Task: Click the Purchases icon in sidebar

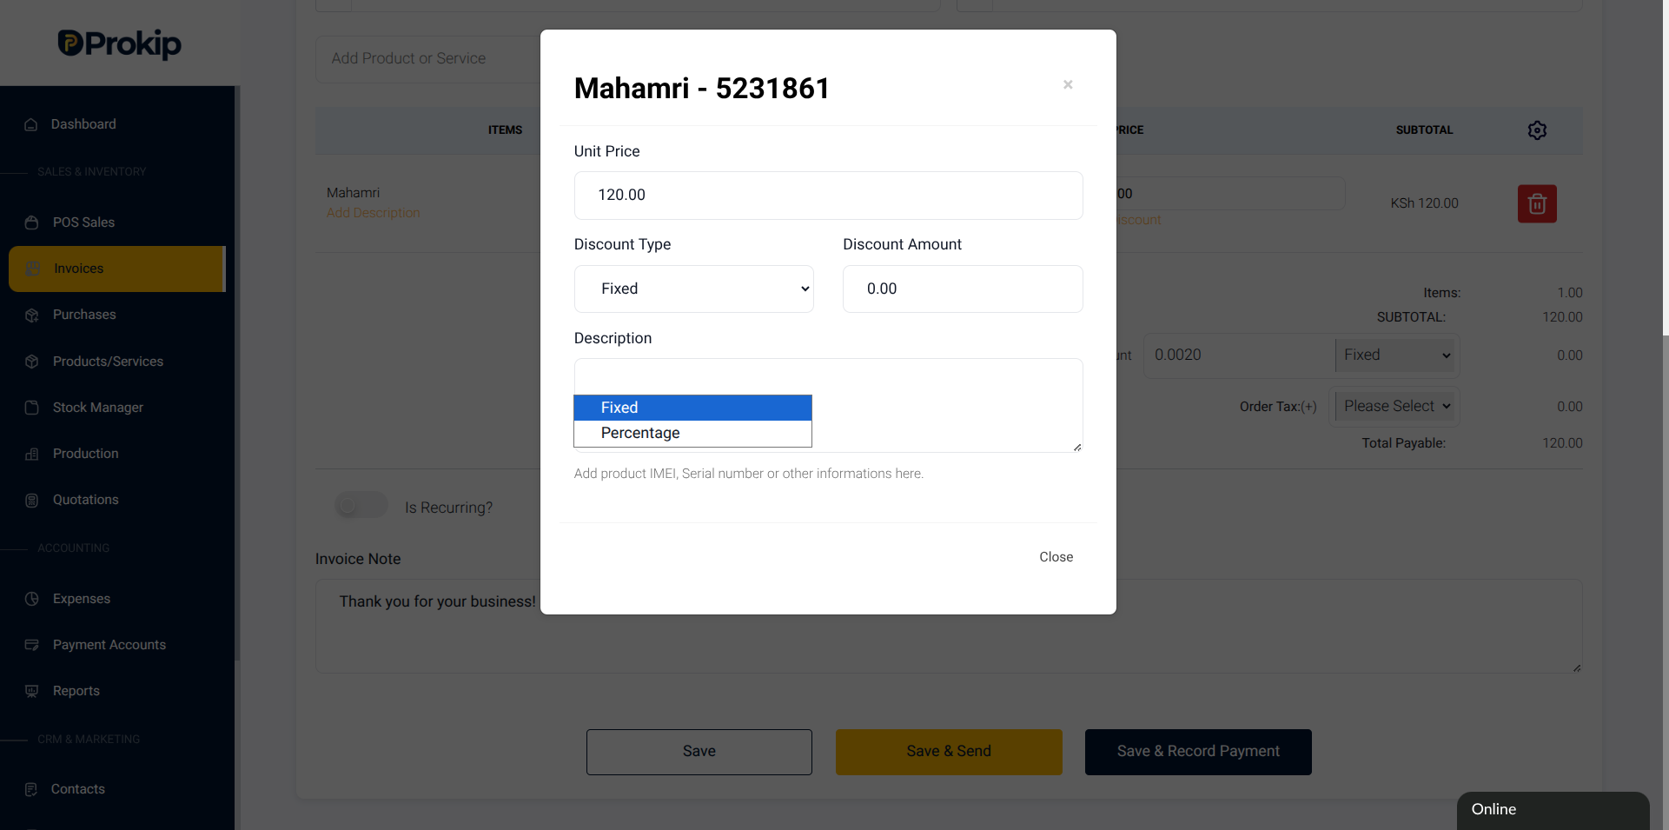Action: (32, 315)
